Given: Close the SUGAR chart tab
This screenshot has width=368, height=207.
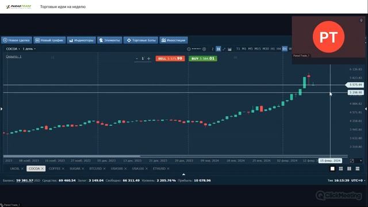Looking at the screenshot, I should pos(83,168).
